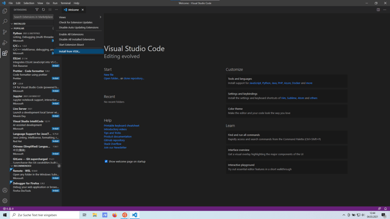
Task: Click errors and warnings status indicator
Action: pos(8,209)
